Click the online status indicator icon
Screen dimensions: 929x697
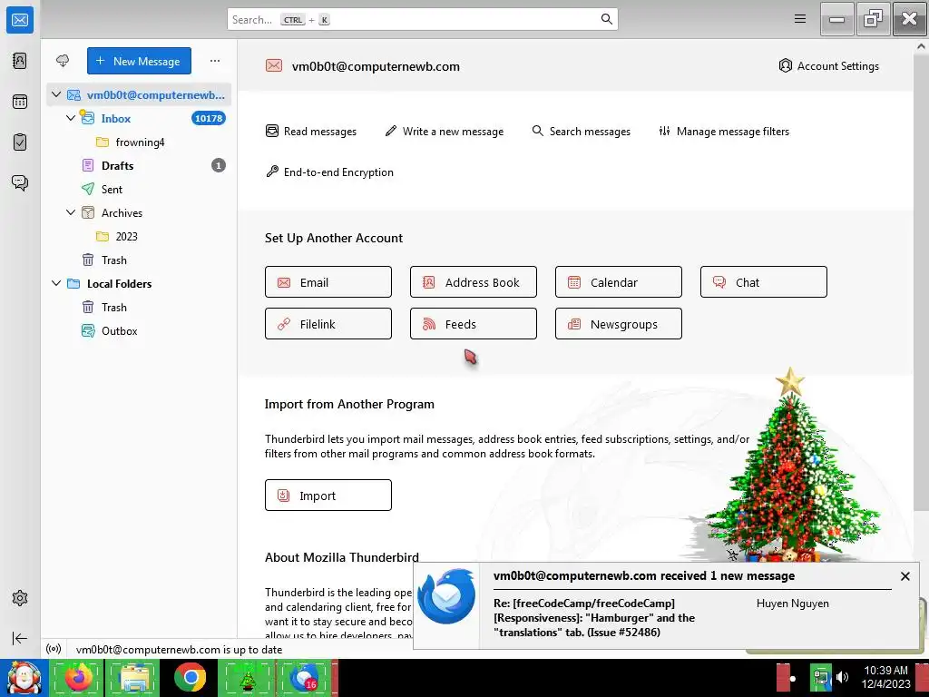click(x=54, y=649)
